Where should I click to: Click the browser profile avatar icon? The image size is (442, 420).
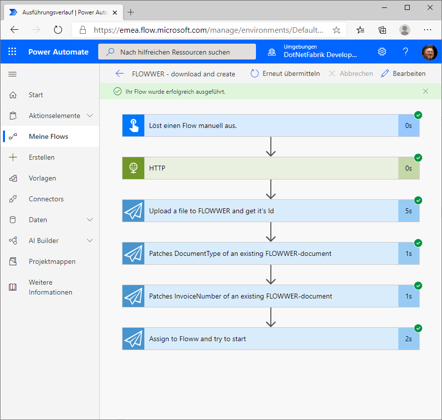click(405, 30)
